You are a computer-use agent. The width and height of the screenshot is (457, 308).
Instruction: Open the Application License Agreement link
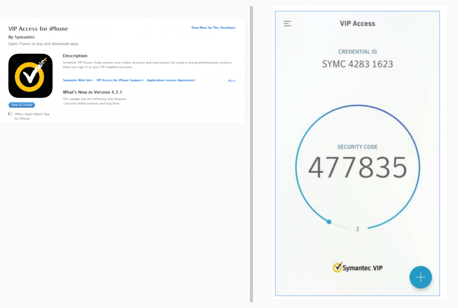pos(170,80)
